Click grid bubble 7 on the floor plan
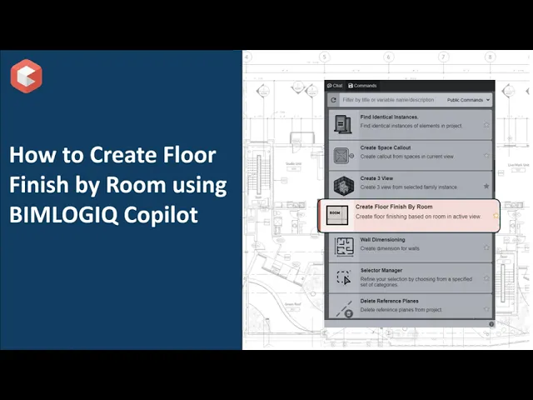Screen dimensions: 533x400 (x=443, y=57)
